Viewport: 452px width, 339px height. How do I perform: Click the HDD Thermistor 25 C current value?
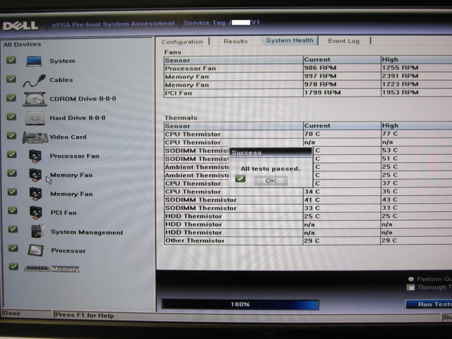(x=312, y=216)
